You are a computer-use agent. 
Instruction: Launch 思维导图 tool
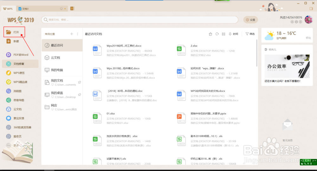pyautogui.click(x=15, y=100)
